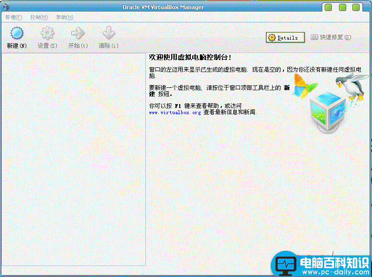This screenshot has height=277, width=372.
Task: Click the camera icon beside 快速修复
Action: [x=314, y=37]
